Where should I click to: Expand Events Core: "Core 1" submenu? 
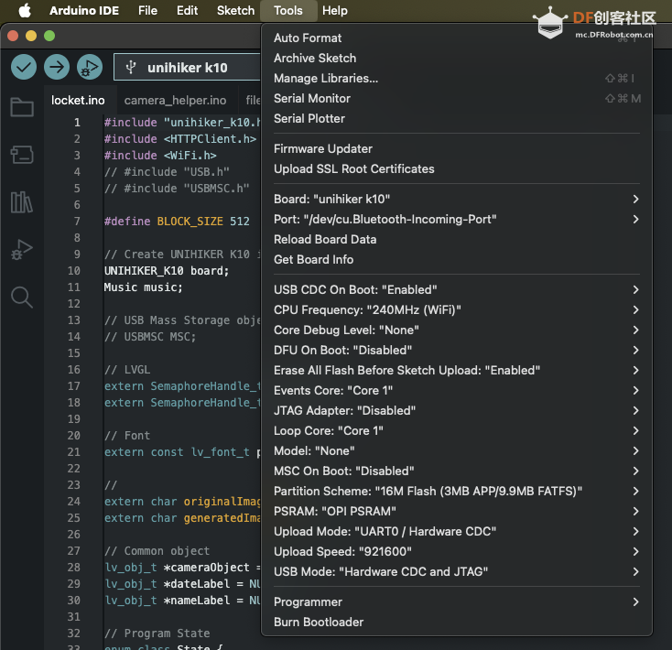click(x=457, y=390)
